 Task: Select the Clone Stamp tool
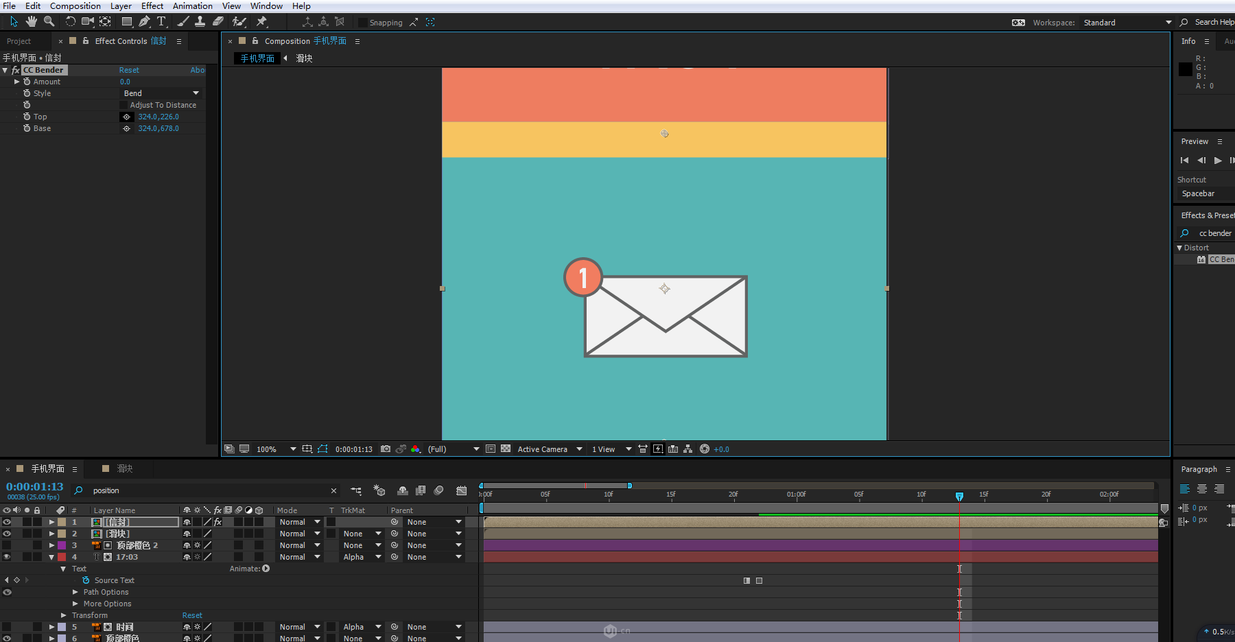coord(200,22)
